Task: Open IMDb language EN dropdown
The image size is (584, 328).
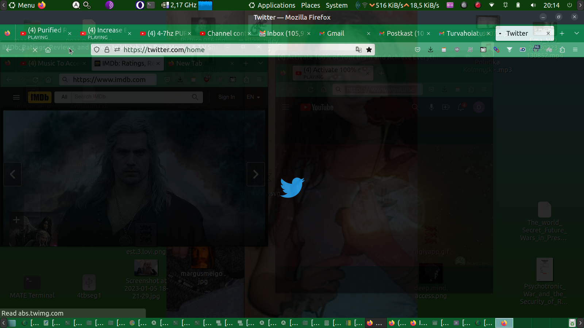Action: 253,97
